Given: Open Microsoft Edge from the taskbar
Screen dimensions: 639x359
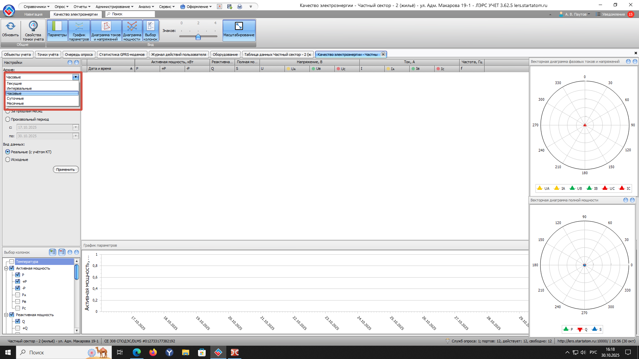Looking at the screenshot, I should point(137,352).
